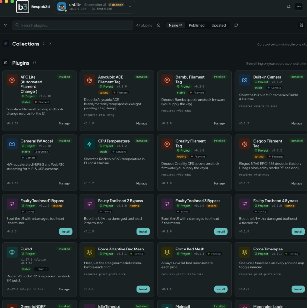Click the Tuning tag on Faulty Toolhead 1 Bypass
Screen dimensions: 307x308
click(28, 212)
